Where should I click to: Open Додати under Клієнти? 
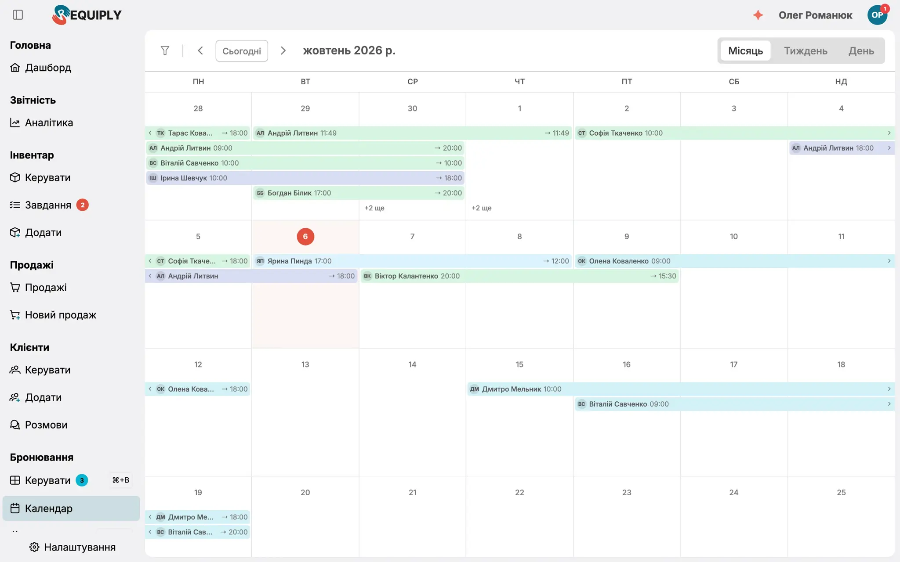pos(36,397)
